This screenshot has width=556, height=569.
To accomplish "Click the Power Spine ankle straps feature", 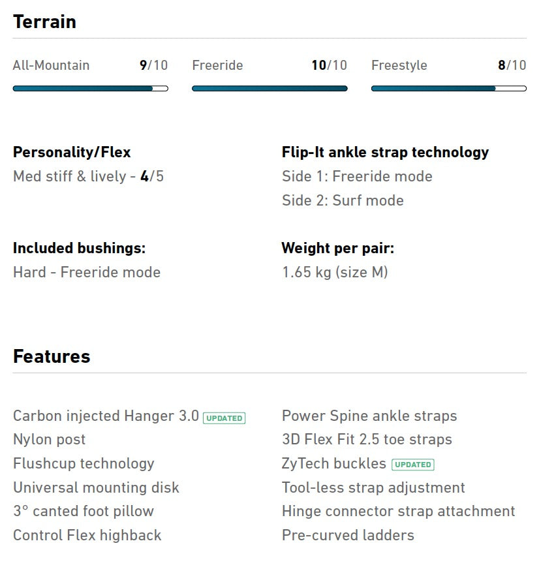I will pos(369,416).
